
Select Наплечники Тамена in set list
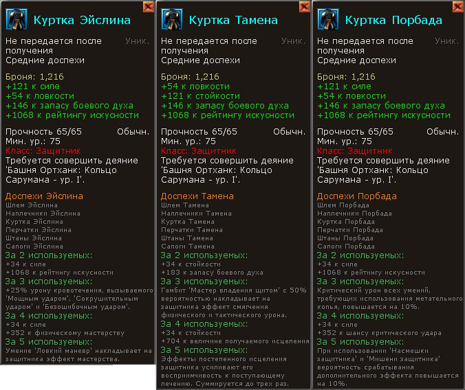[x=196, y=214]
